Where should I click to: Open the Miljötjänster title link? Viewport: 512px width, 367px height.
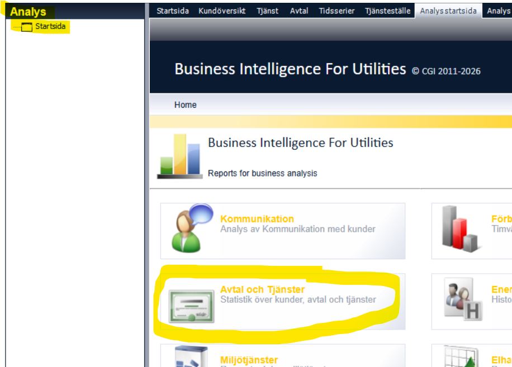pyautogui.click(x=249, y=360)
